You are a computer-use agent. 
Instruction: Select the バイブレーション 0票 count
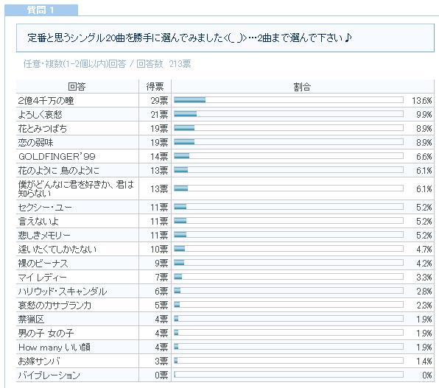coord(161,375)
